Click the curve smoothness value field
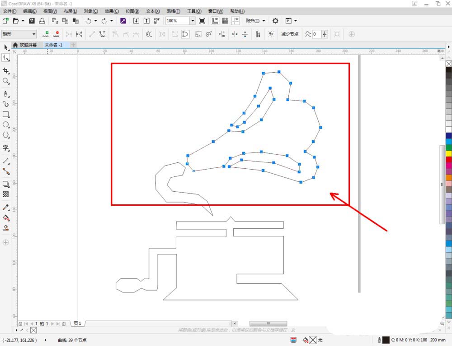Viewport: 452px width, 346px height. click(x=316, y=34)
